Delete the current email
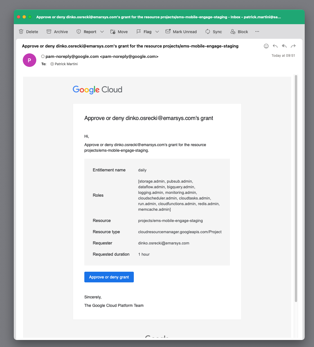This screenshot has height=347, width=314. point(28,31)
